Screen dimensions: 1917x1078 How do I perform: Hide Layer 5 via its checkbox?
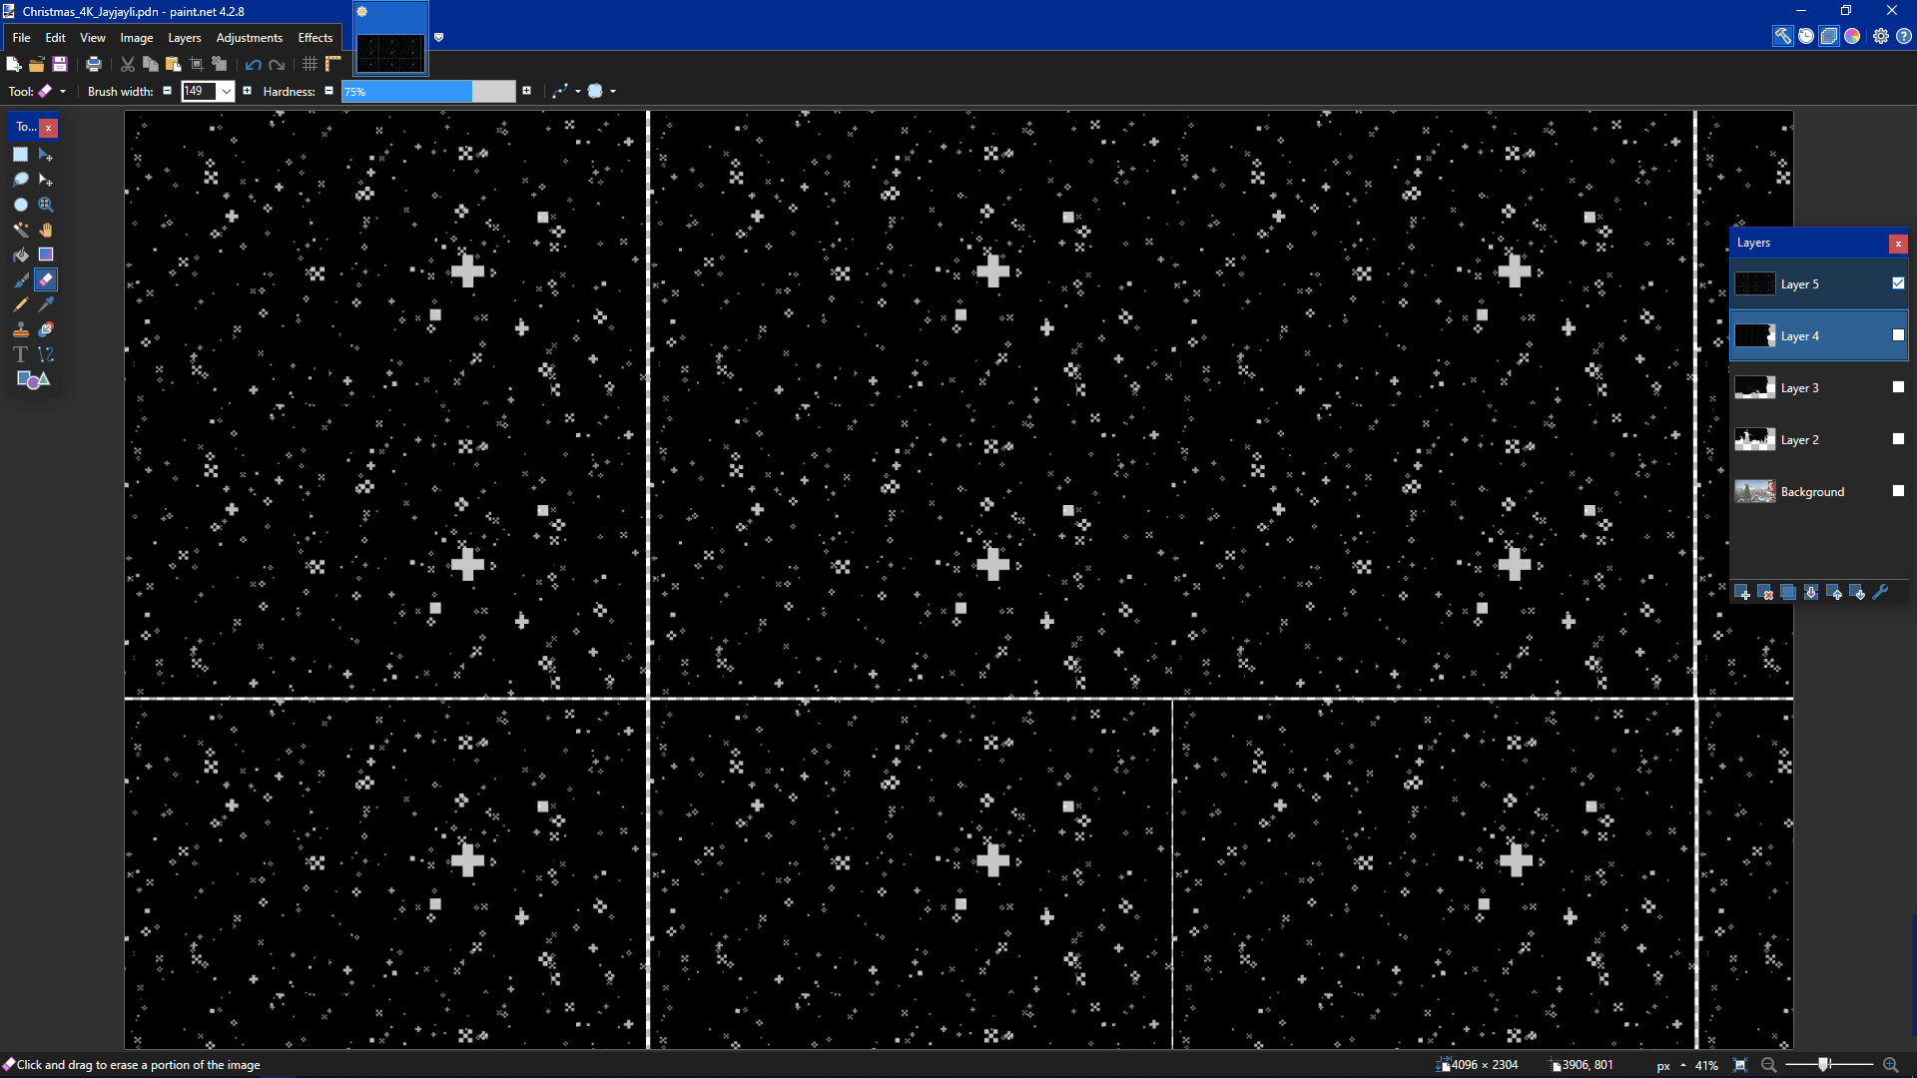pos(1898,283)
